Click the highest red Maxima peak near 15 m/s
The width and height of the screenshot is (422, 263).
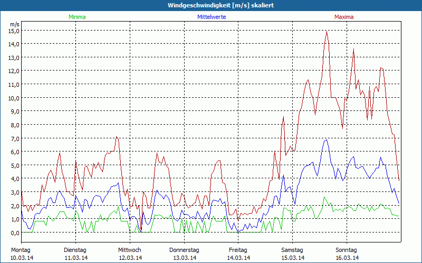tap(327, 31)
